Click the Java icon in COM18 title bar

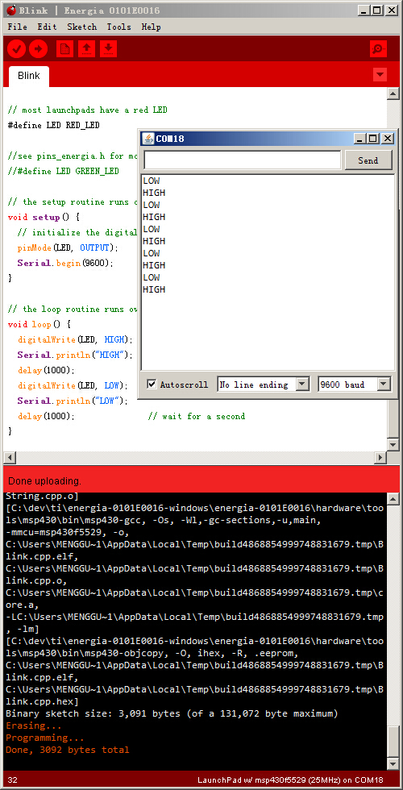tap(148, 139)
